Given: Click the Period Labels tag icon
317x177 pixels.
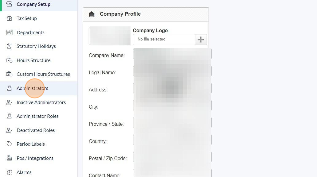Looking at the screenshot, I should (x=9, y=144).
